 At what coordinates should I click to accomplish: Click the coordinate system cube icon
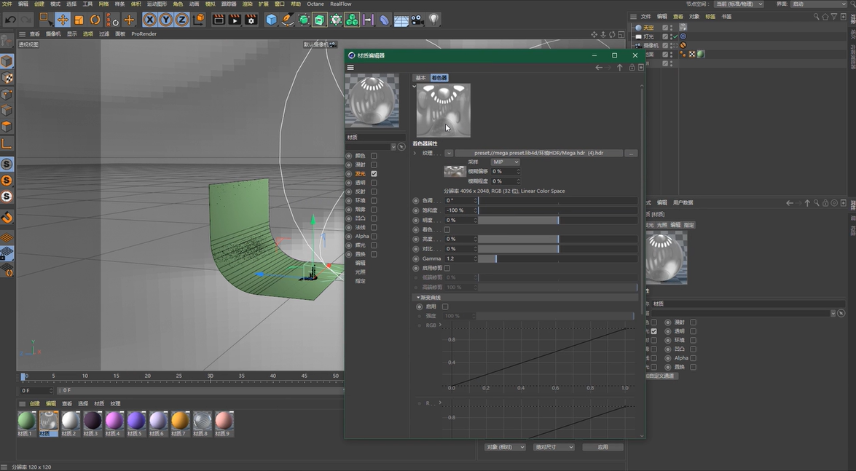(x=199, y=20)
